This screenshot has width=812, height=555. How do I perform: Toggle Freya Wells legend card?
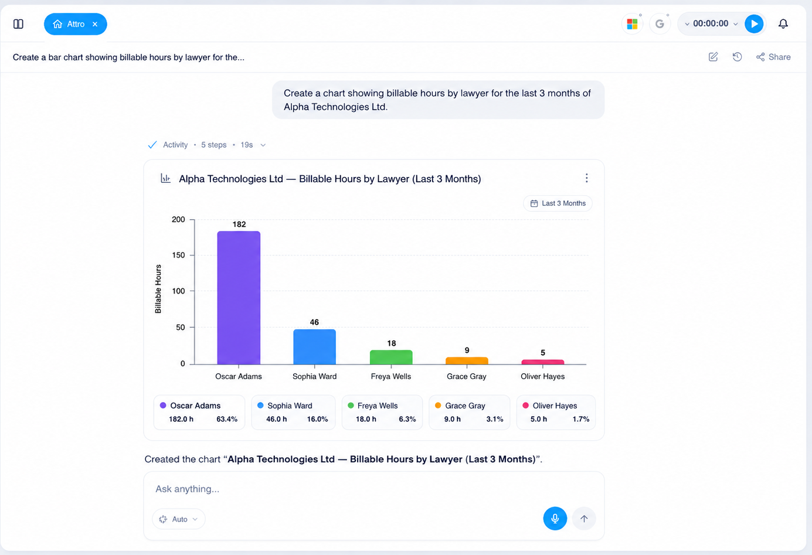click(x=382, y=412)
